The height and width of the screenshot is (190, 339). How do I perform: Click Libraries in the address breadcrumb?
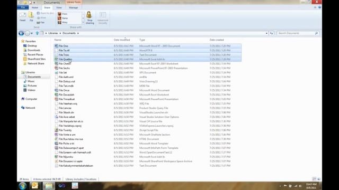tap(53, 33)
